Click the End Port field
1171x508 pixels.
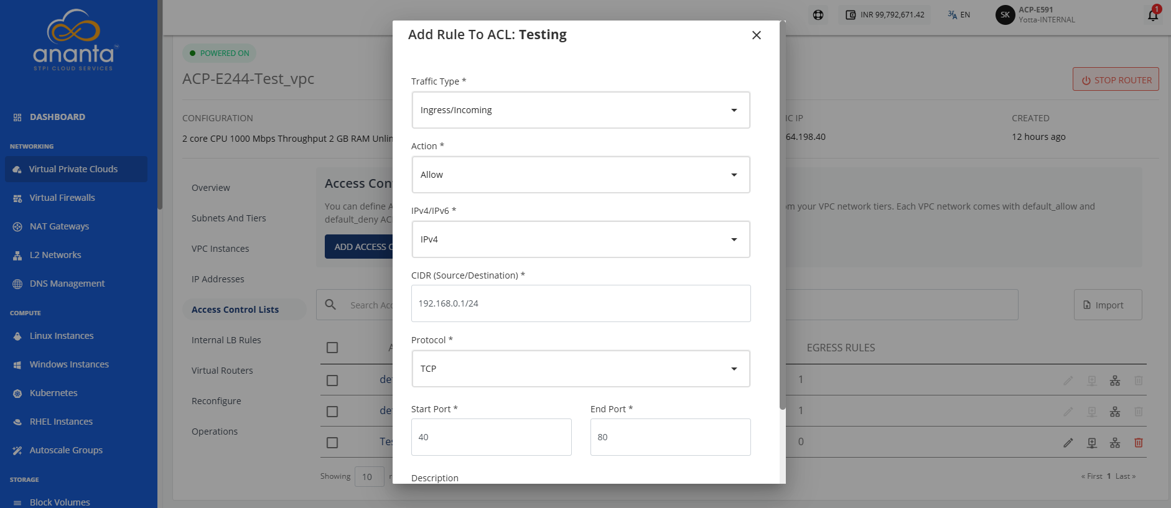[670, 437]
